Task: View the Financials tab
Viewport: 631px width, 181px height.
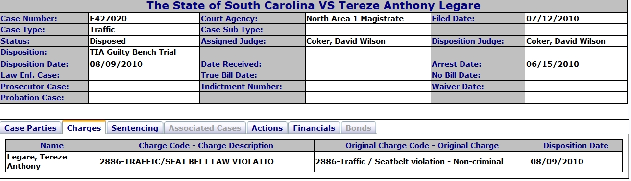Action: [x=314, y=128]
